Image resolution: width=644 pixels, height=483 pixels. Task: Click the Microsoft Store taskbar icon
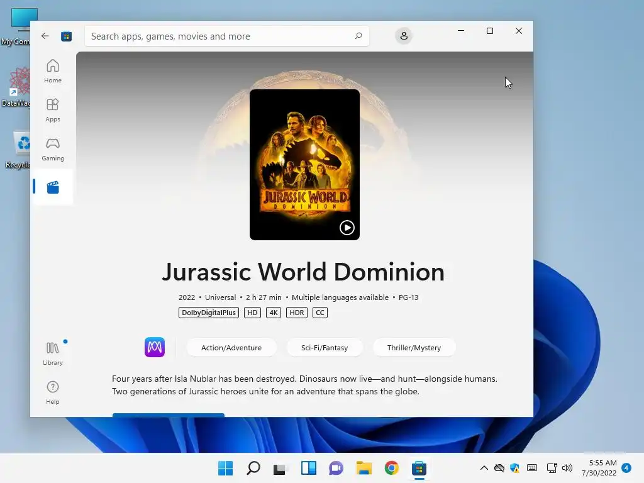coord(419,468)
